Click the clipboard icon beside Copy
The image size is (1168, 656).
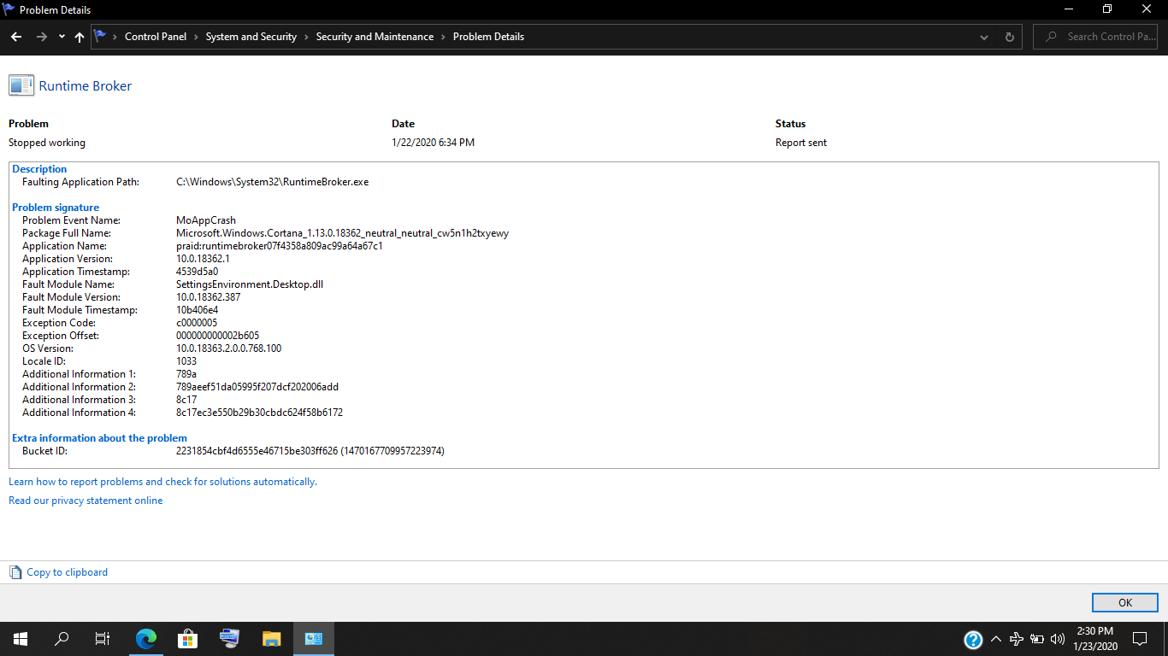click(x=15, y=572)
